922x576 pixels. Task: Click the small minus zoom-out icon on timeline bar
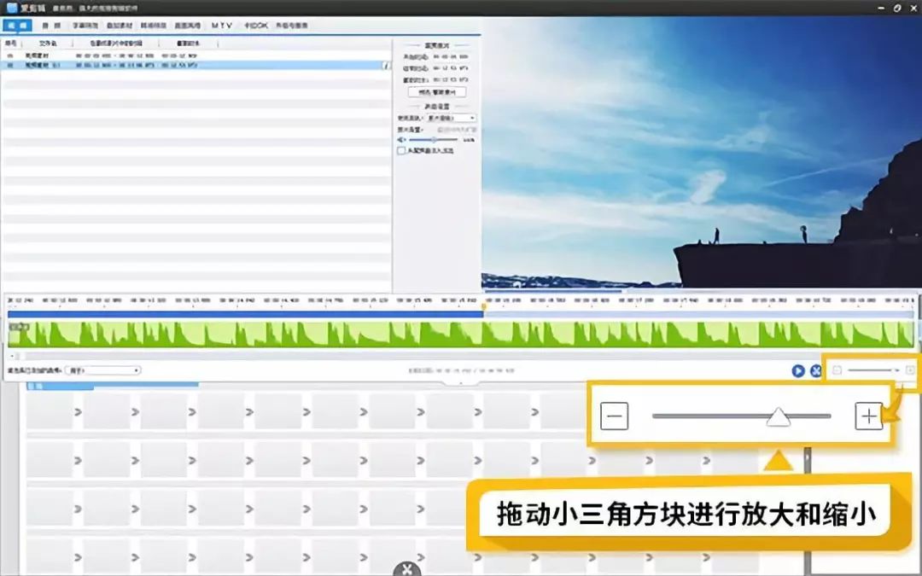837,369
